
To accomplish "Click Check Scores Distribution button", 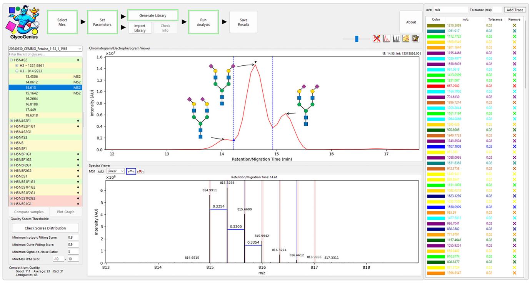I will tap(45, 228).
